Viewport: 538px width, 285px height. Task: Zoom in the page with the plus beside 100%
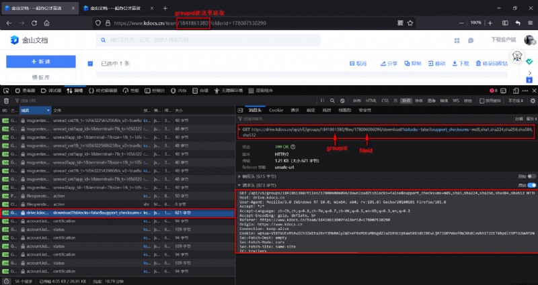pyautogui.click(x=490, y=23)
